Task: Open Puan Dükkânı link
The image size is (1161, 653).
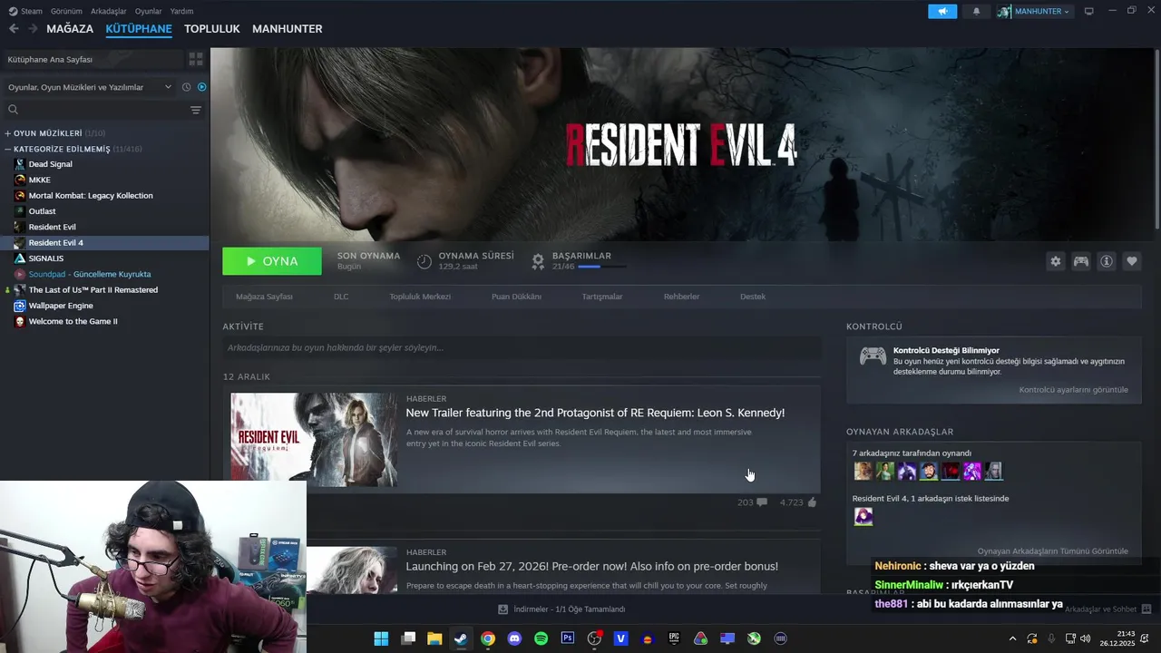Action: click(x=516, y=297)
